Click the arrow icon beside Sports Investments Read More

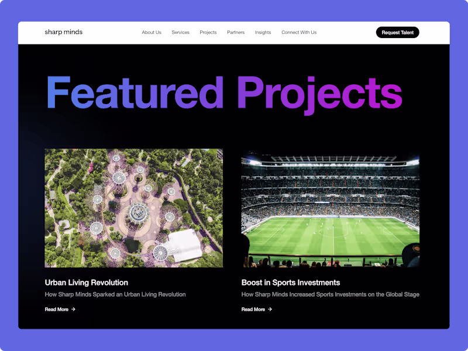[x=270, y=309]
